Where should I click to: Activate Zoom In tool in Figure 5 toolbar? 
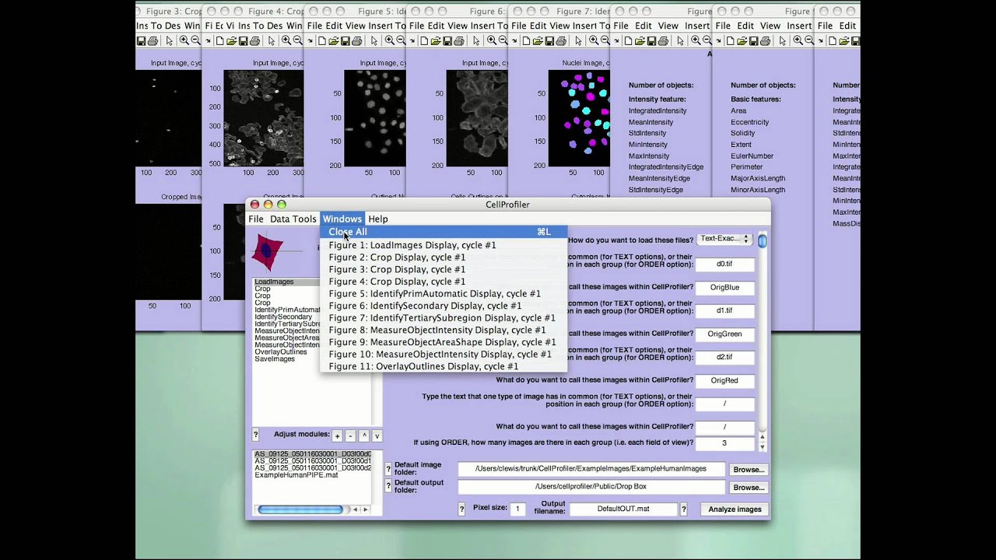(389, 40)
